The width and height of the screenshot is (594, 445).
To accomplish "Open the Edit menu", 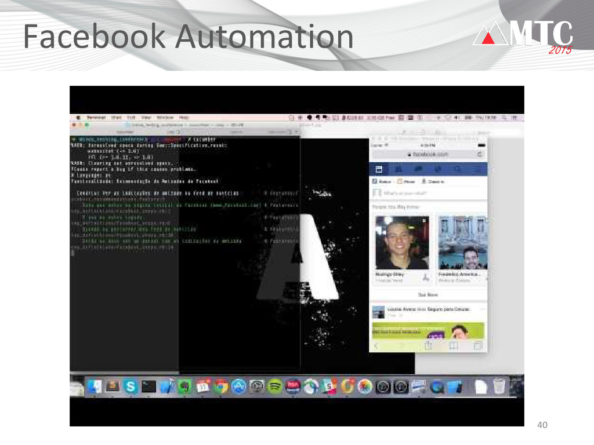I will point(131,118).
